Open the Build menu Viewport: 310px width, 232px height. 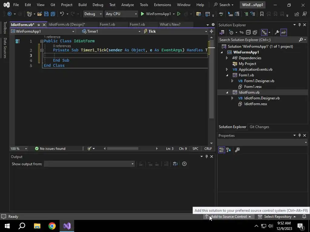pos(82,5)
